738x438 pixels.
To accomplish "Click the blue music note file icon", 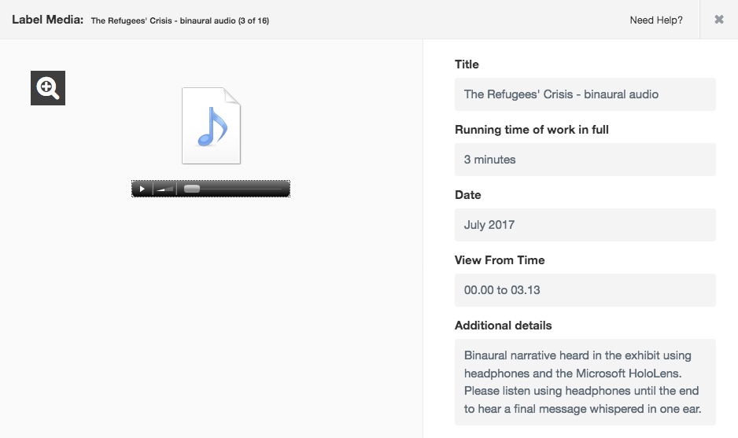I will [211, 126].
